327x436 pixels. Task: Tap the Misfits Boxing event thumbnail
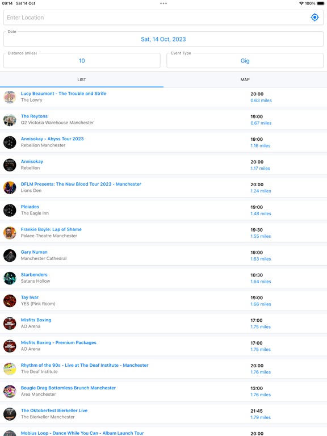click(x=10, y=324)
